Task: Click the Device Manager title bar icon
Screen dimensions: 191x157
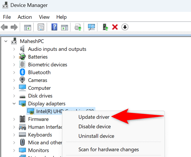Action: (x=5, y=5)
